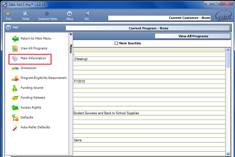Viewport: 235px width, 157px height.
Task: Minimize the DBA FACS Pro window
Action: coord(208,4)
